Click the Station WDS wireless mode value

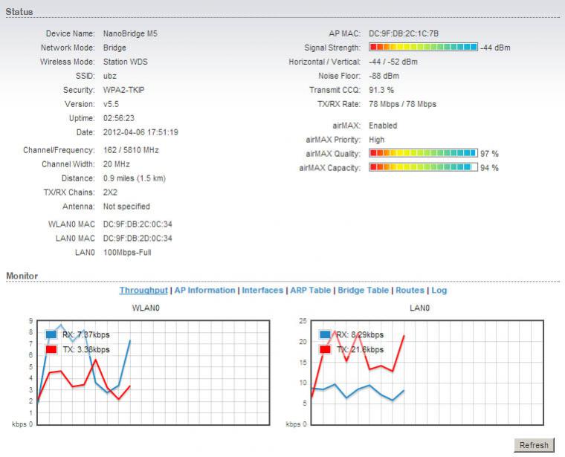pyautogui.click(x=126, y=62)
